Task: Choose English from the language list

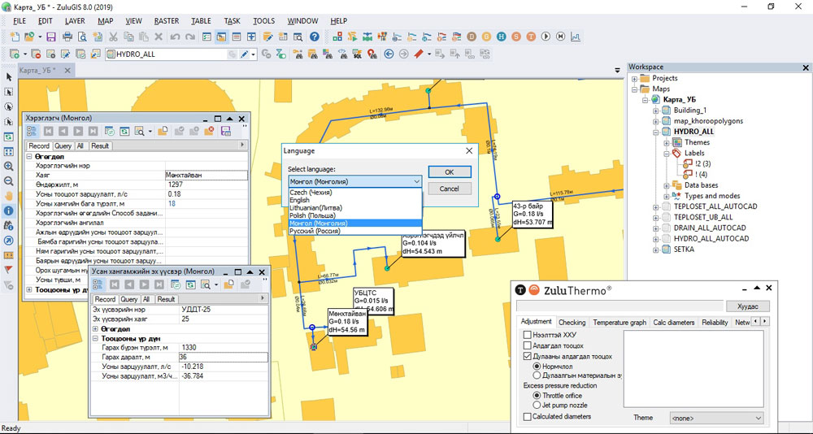Action: coord(300,200)
